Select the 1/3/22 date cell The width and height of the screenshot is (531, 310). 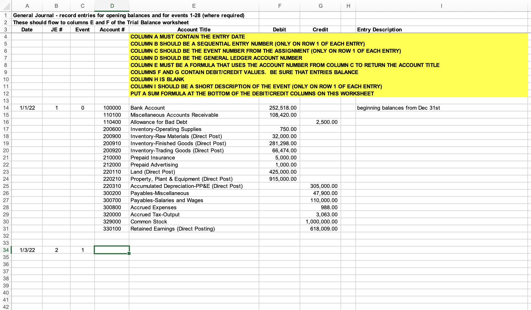27,250
